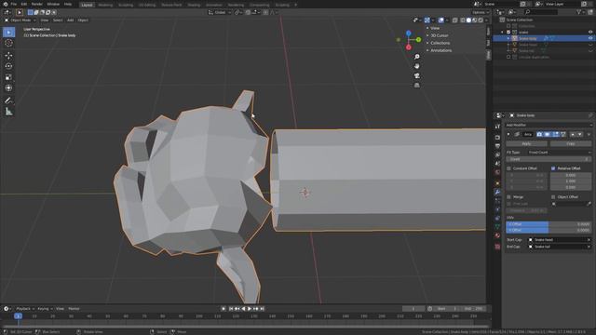Click the red X axis gizmo handle
Viewport: 596px width, 335px height.
(x=409, y=47)
